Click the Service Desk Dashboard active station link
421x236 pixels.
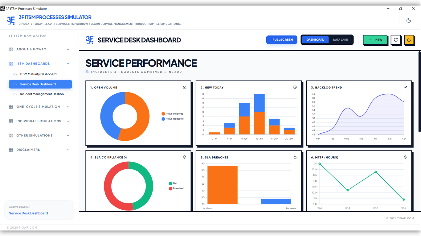pos(28,213)
